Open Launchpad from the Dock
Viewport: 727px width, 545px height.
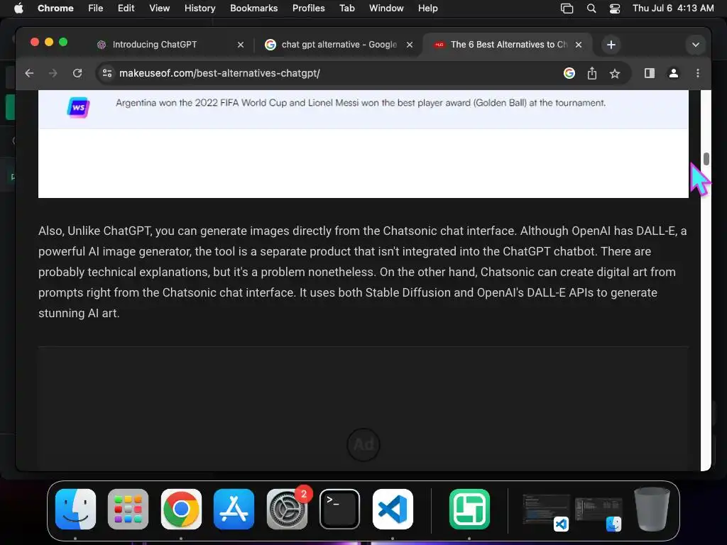click(128, 509)
